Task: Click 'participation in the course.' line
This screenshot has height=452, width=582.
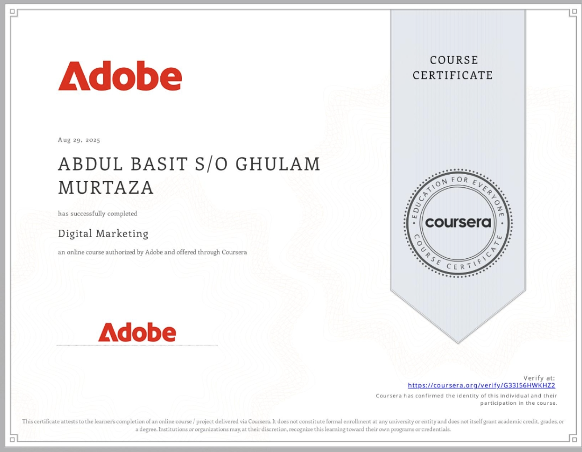Action: click(x=519, y=403)
